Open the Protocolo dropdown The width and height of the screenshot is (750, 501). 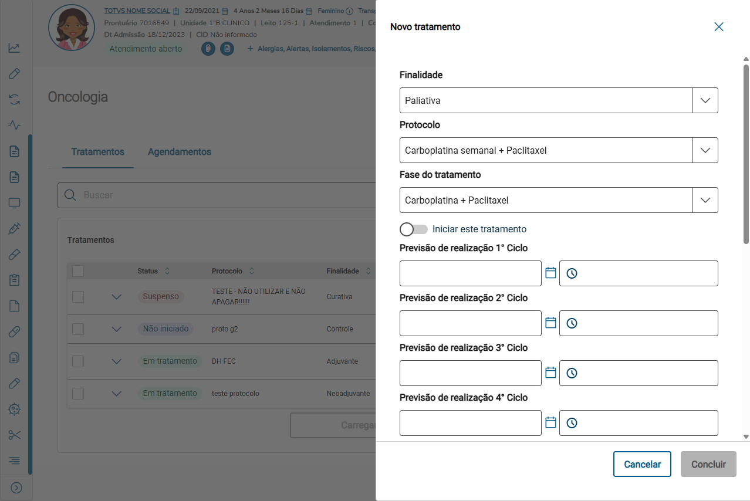click(705, 150)
